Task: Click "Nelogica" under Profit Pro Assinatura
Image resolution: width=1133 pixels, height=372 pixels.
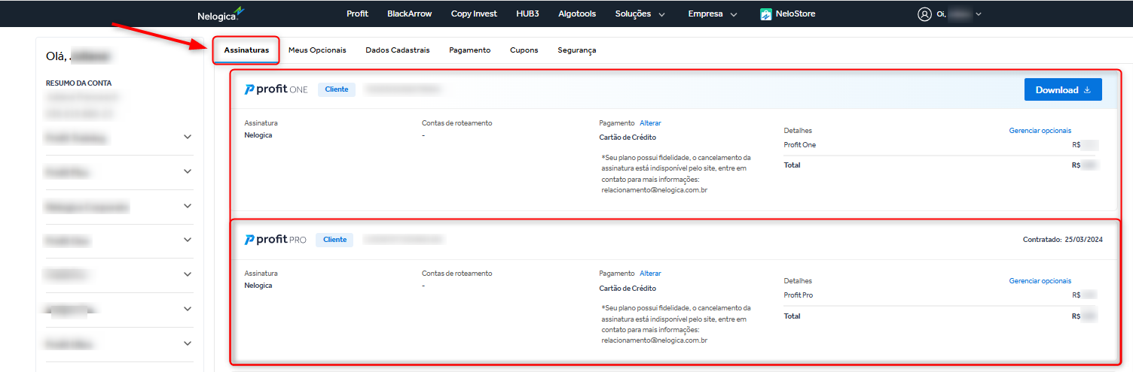Action: pyautogui.click(x=258, y=286)
